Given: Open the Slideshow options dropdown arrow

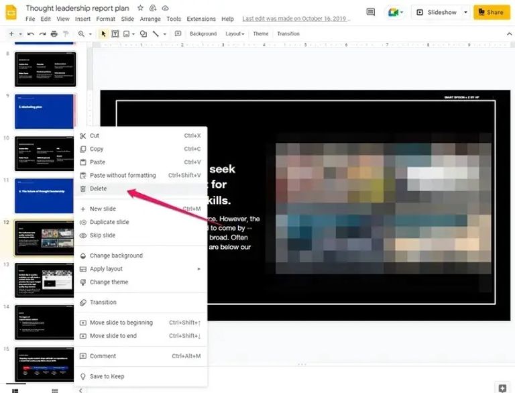Looking at the screenshot, I should click(465, 12).
